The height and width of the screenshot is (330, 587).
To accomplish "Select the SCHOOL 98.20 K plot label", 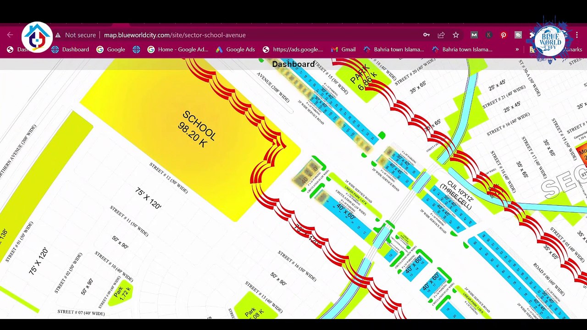I will tap(197, 130).
